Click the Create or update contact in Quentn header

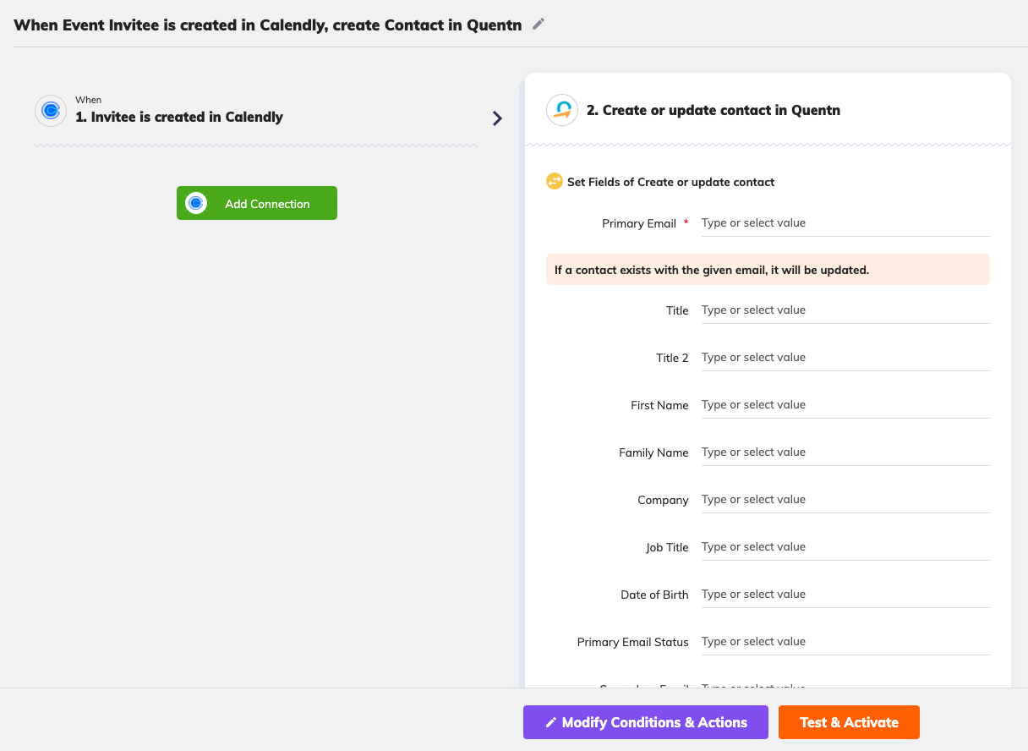(714, 110)
